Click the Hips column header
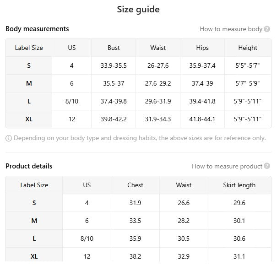 click(x=202, y=48)
